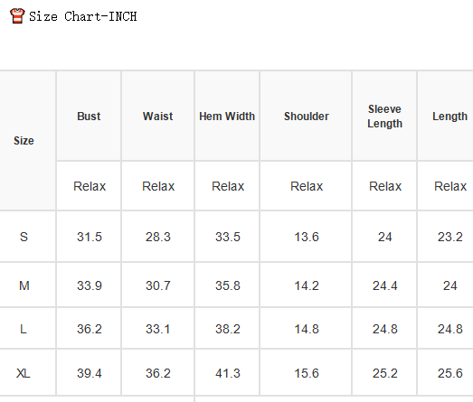Click the Relax cell under Bust
This screenshot has width=473, height=402.
point(90,186)
